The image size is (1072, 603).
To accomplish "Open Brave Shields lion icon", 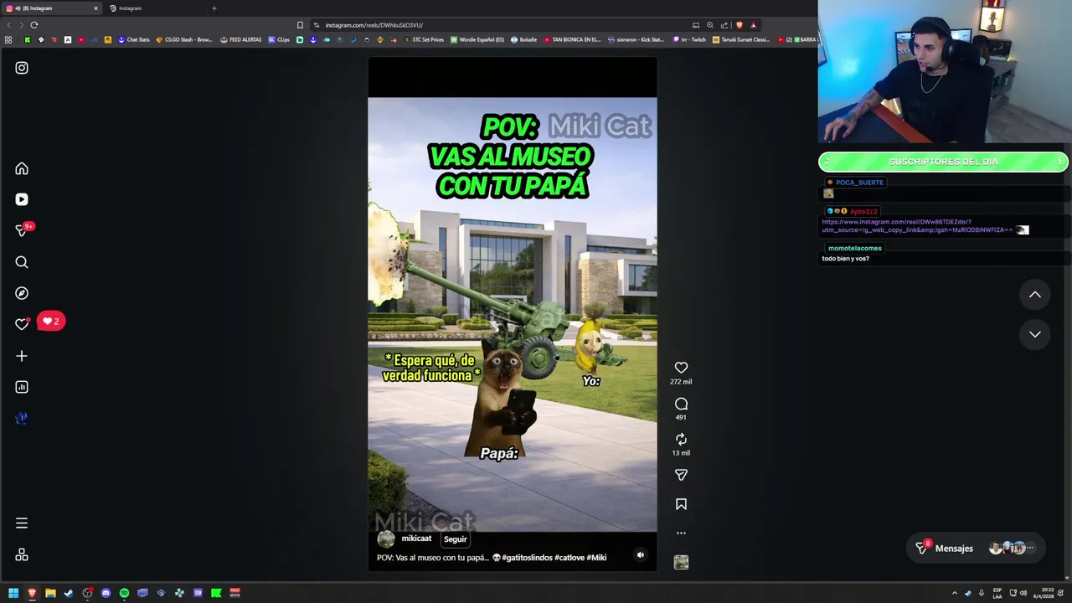I will 739,25.
